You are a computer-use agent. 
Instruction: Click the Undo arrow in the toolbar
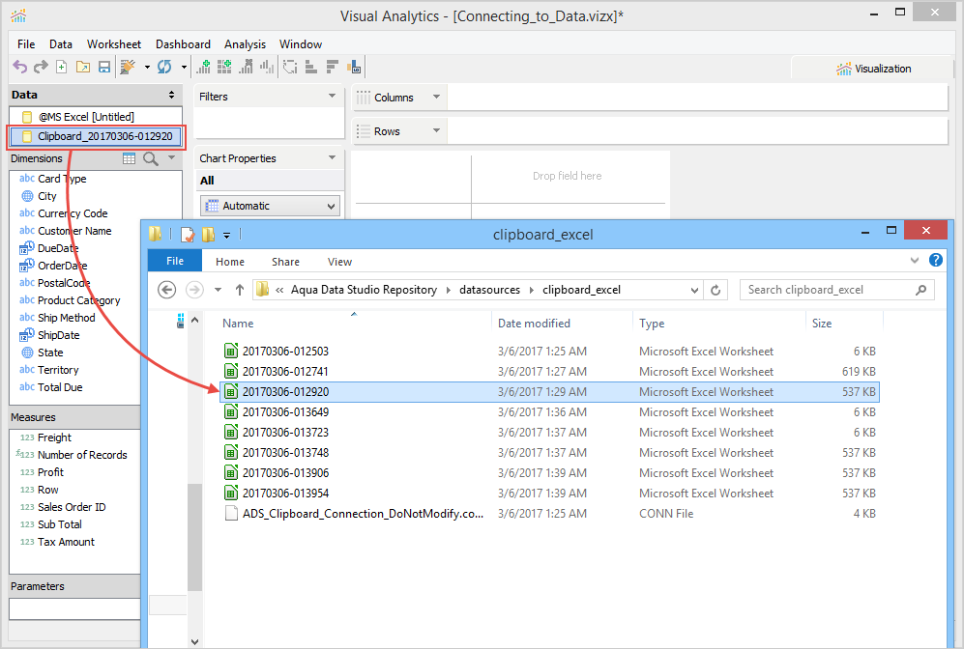(20, 67)
